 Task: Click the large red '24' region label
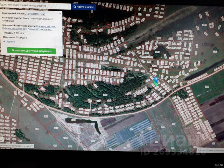171,64
